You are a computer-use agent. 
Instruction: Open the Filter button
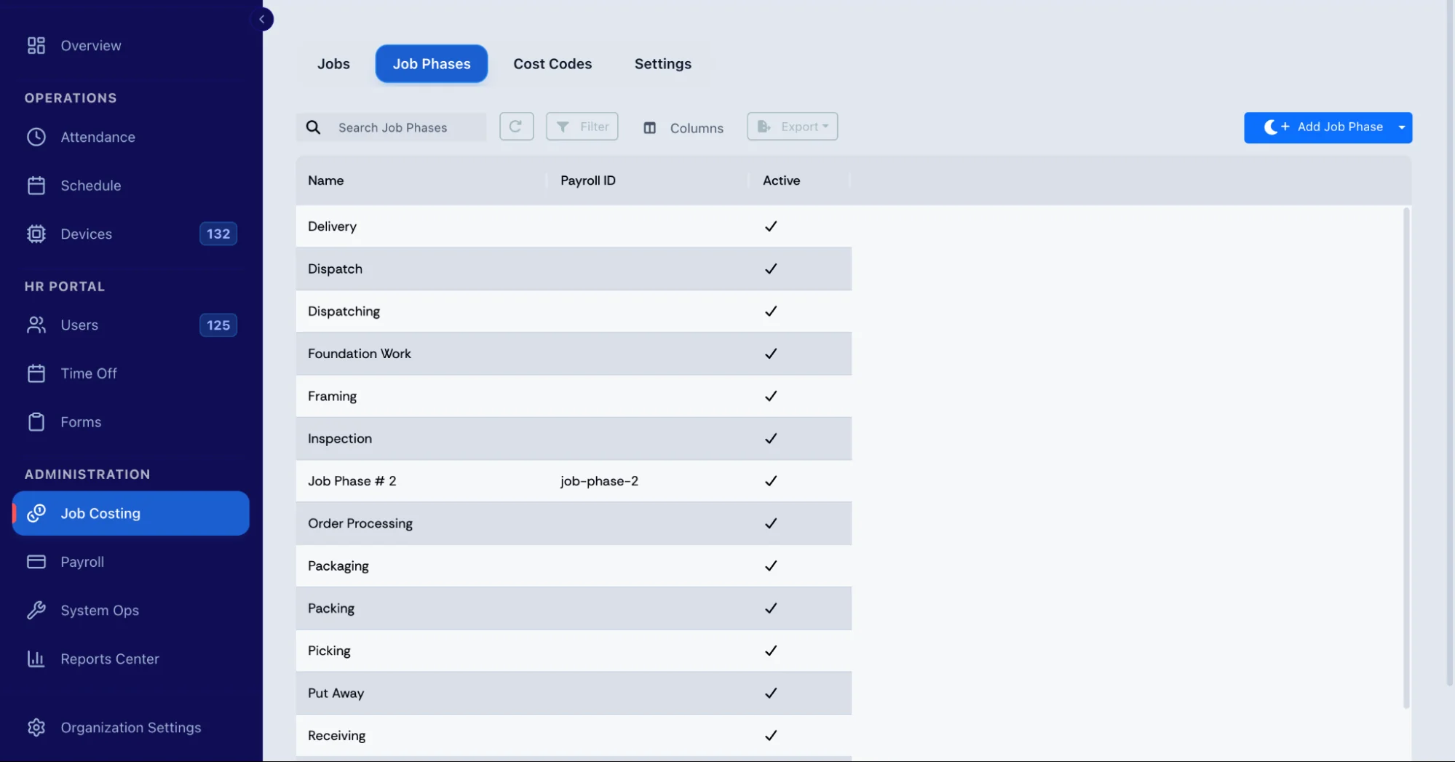582,127
